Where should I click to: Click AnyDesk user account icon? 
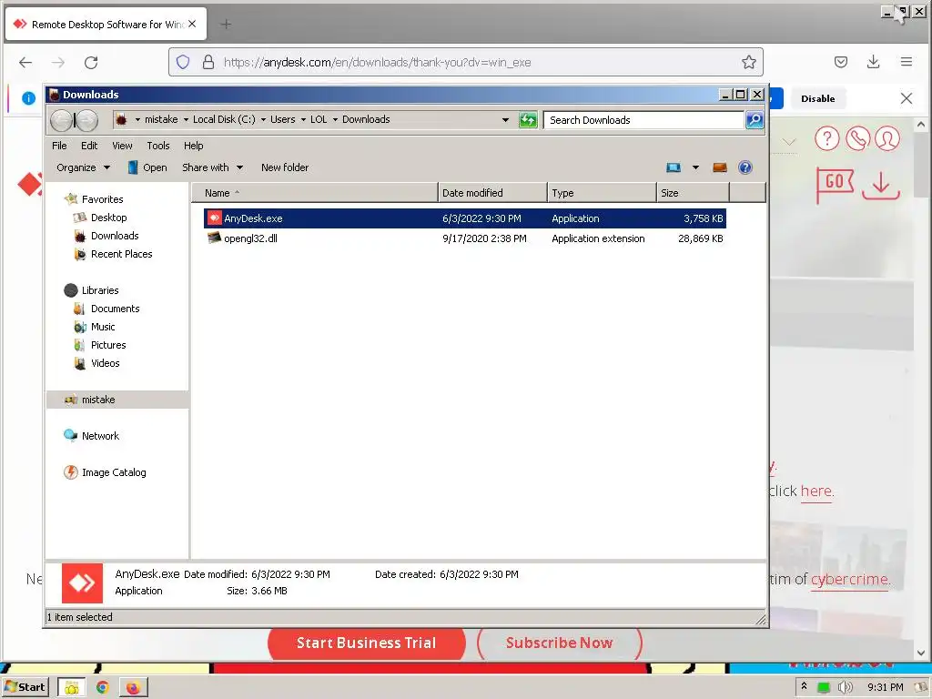pos(887,138)
